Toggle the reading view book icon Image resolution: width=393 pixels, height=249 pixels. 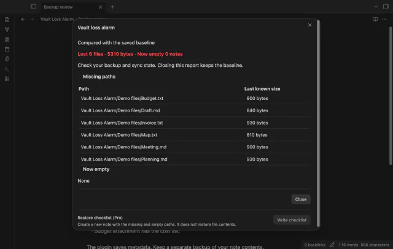pyautogui.click(x=375, y=19)
